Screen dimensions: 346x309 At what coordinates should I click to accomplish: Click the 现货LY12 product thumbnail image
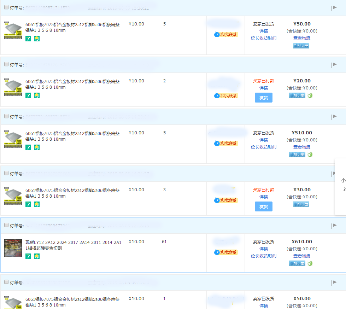tap(13, 248)
